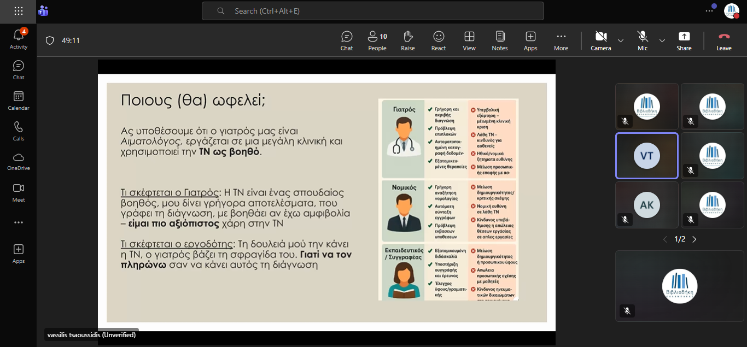747x347 pixels.
Task: Click in the Search box
Action: tap(372, 11)
